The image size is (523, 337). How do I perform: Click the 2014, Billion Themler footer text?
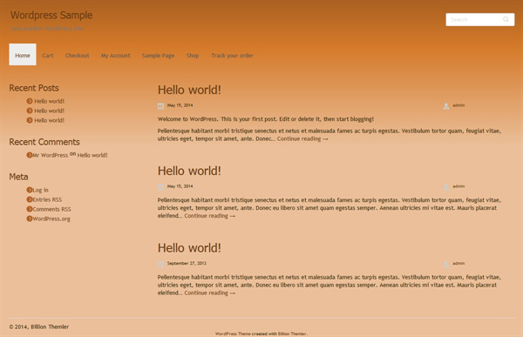pyautogui.click(x=39, y=327)
